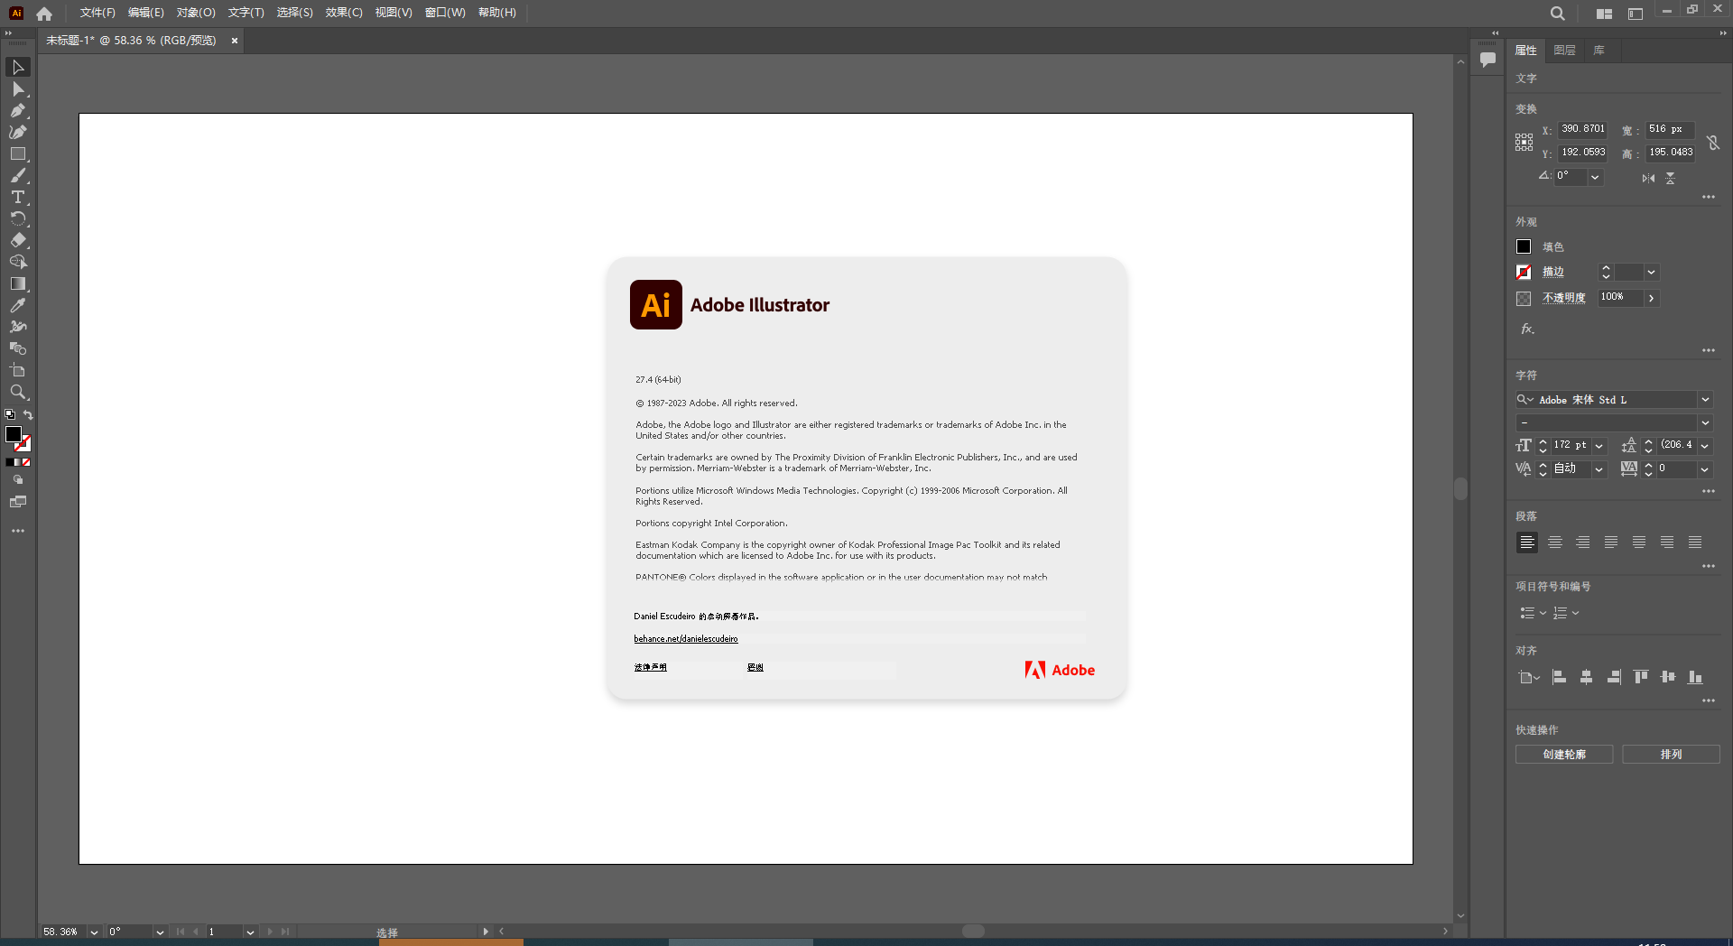Open the tracking dropdown
The image size is (1733, 946).
pos(1705,469)
